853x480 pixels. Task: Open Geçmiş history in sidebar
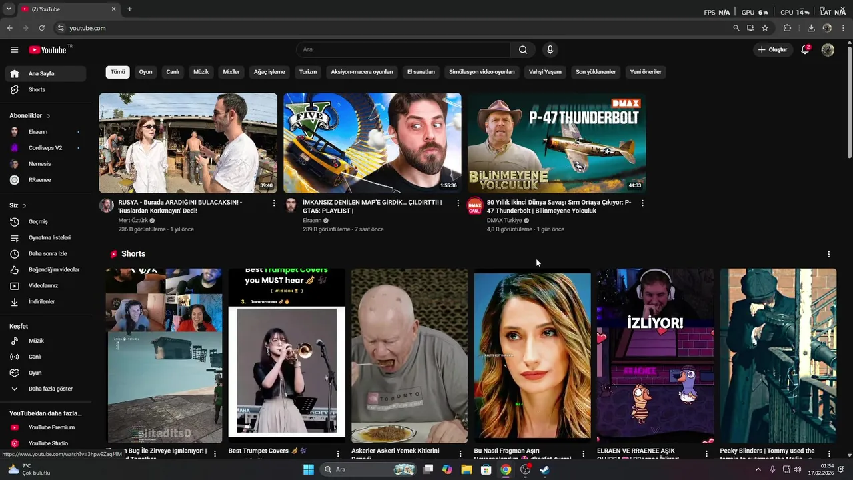click(45, 221)
